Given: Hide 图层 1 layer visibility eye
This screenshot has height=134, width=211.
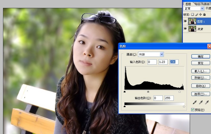Looking at the screenshot, I should pyautogui.click(x=185, y=21).
